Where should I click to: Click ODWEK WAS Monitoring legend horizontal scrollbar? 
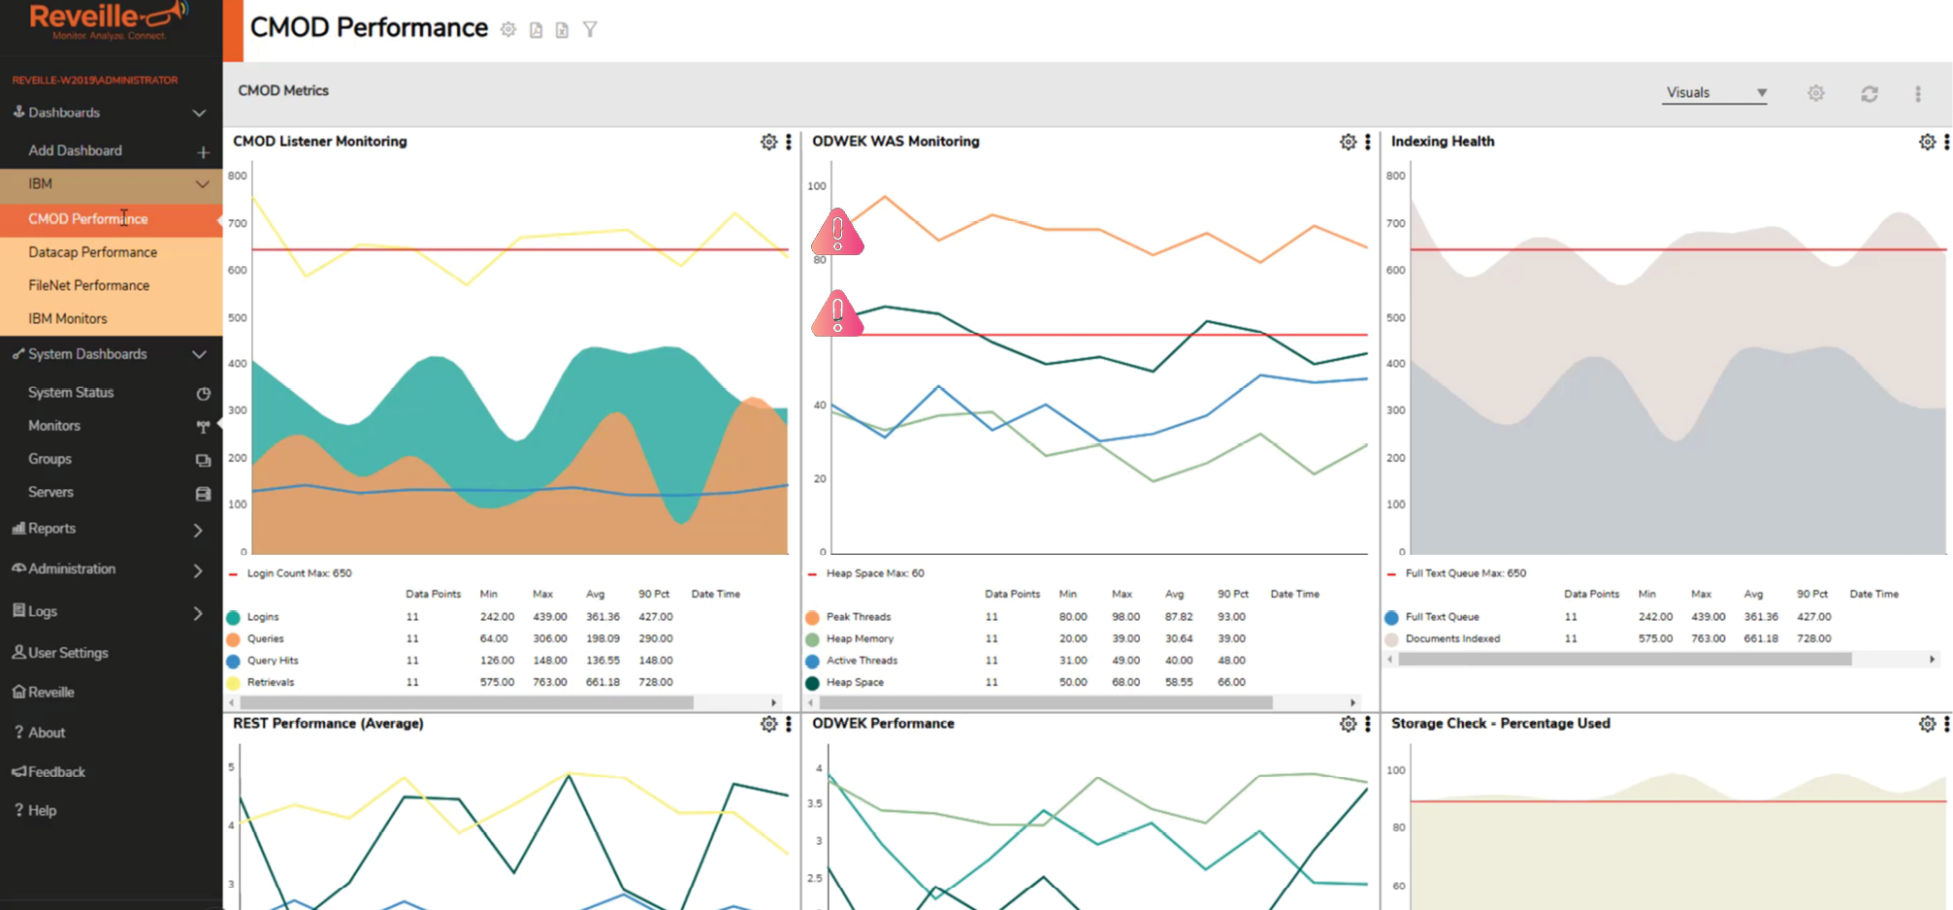pyautogui.click(x=1046, y=702)
